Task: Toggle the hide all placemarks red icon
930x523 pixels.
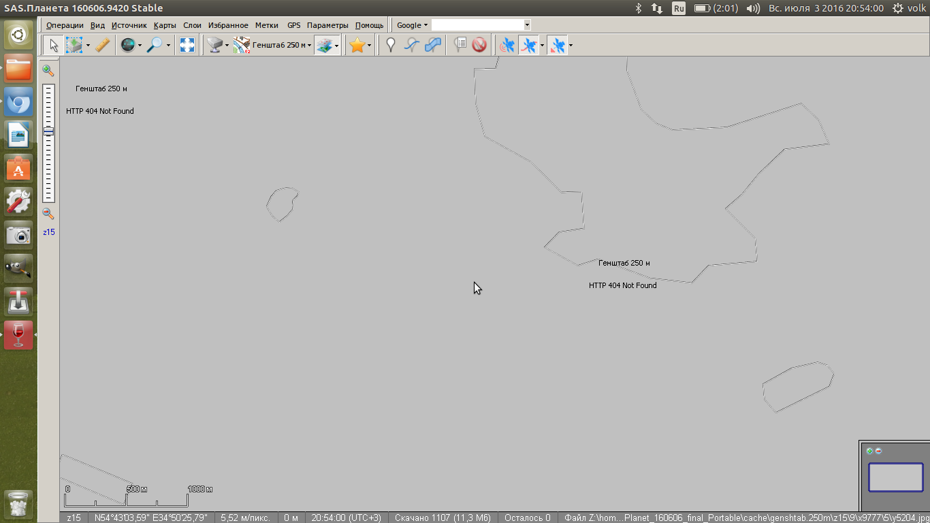Action: tap(480, 46)
